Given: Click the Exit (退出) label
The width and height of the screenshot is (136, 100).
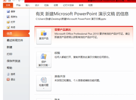Looking at the screenshot, I should tap(13, 79).
